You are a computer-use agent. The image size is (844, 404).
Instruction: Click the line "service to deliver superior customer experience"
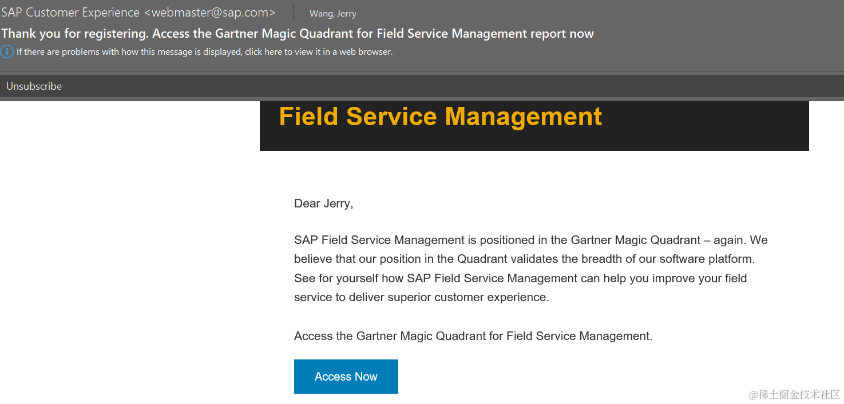(421, 297)
